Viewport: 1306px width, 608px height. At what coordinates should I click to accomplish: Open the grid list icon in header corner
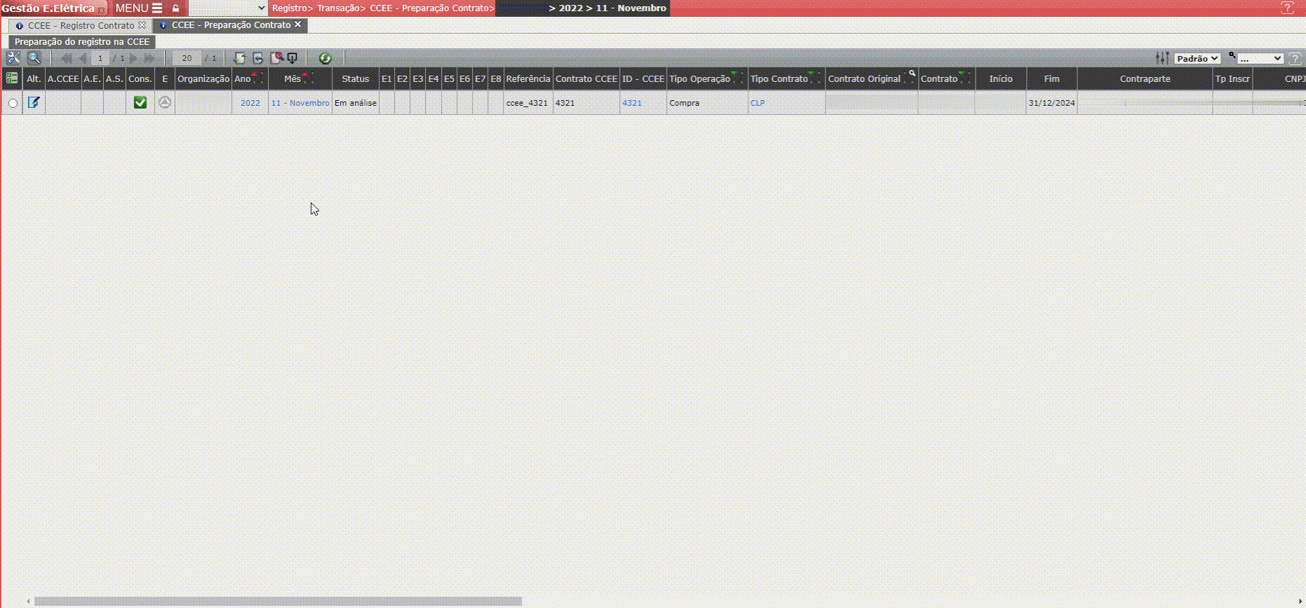click(x=12, y=78)
